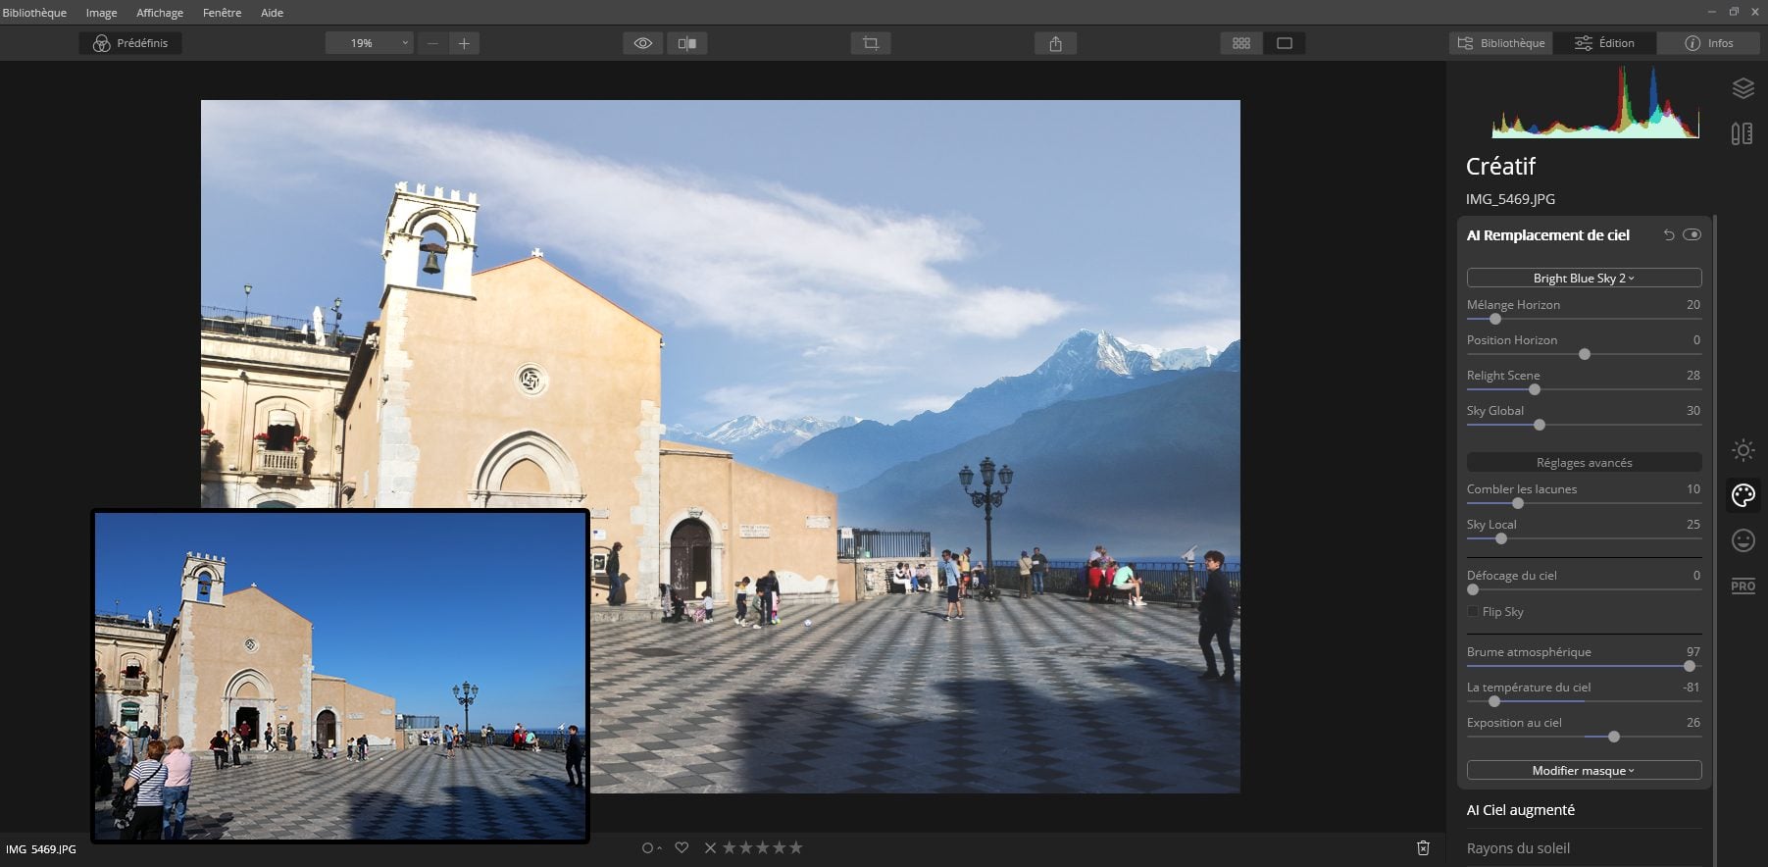
Task: Rate photo with the fifth star
Action: [x=796, y=847]
